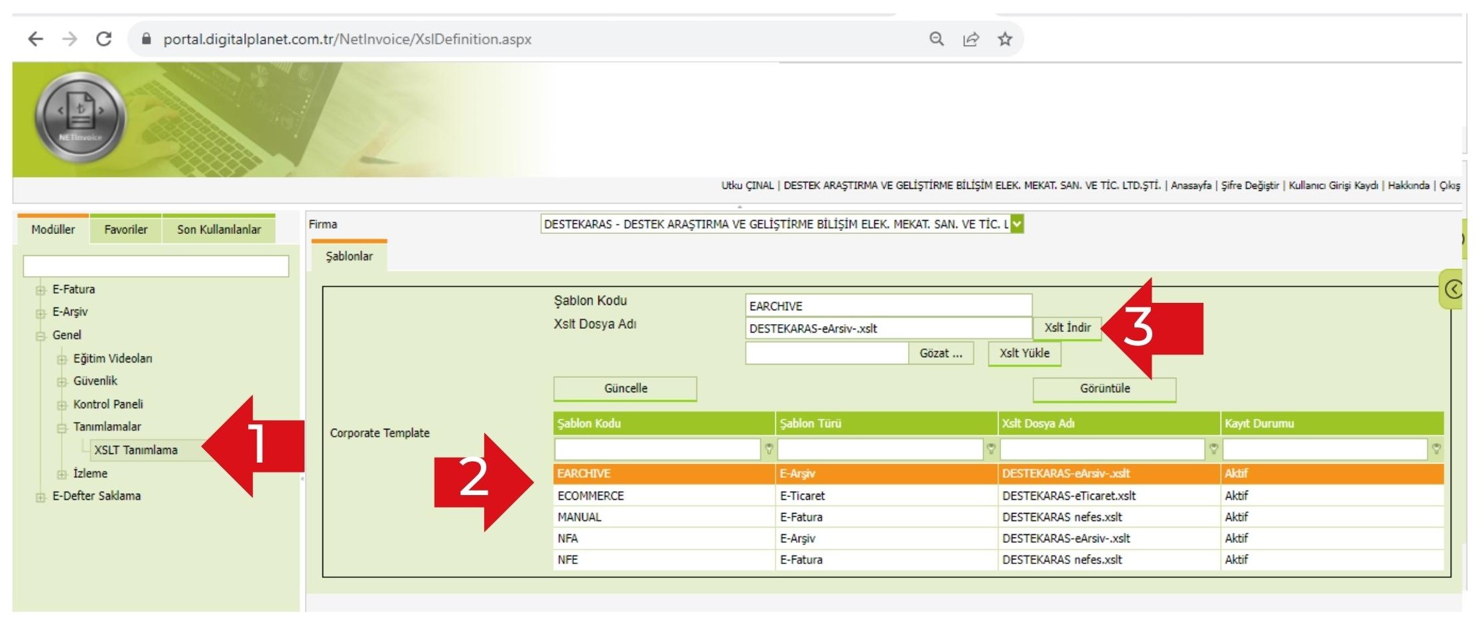Go forward with the browser forward arrow

(70, 39)
